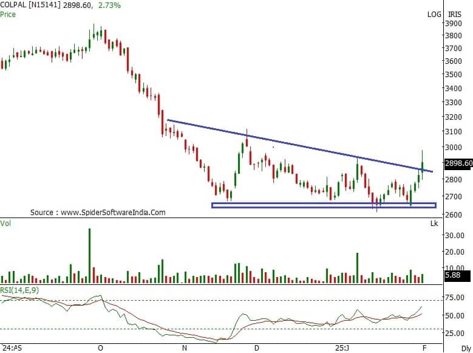
Task: Click the 2898.60 current price tag on axis
Action: point(458,163)
